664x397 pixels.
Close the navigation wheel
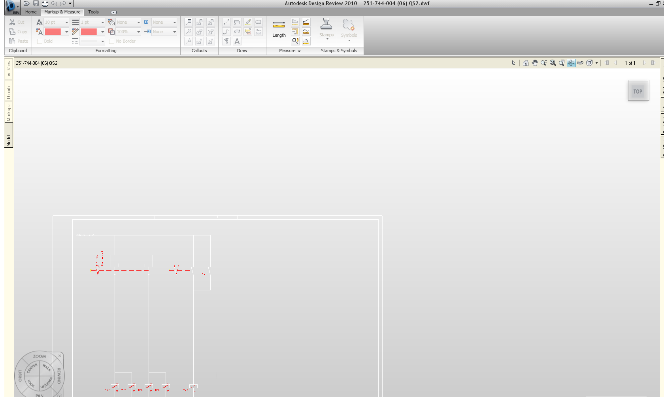point(60,356)
